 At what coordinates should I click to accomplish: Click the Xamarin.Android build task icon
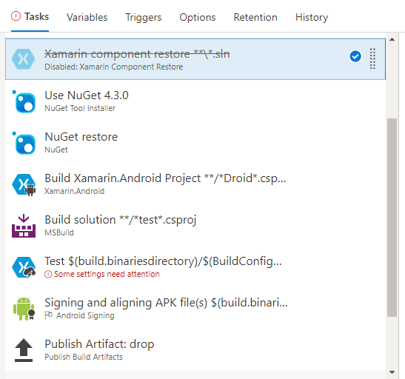click(x=24, y=184)
